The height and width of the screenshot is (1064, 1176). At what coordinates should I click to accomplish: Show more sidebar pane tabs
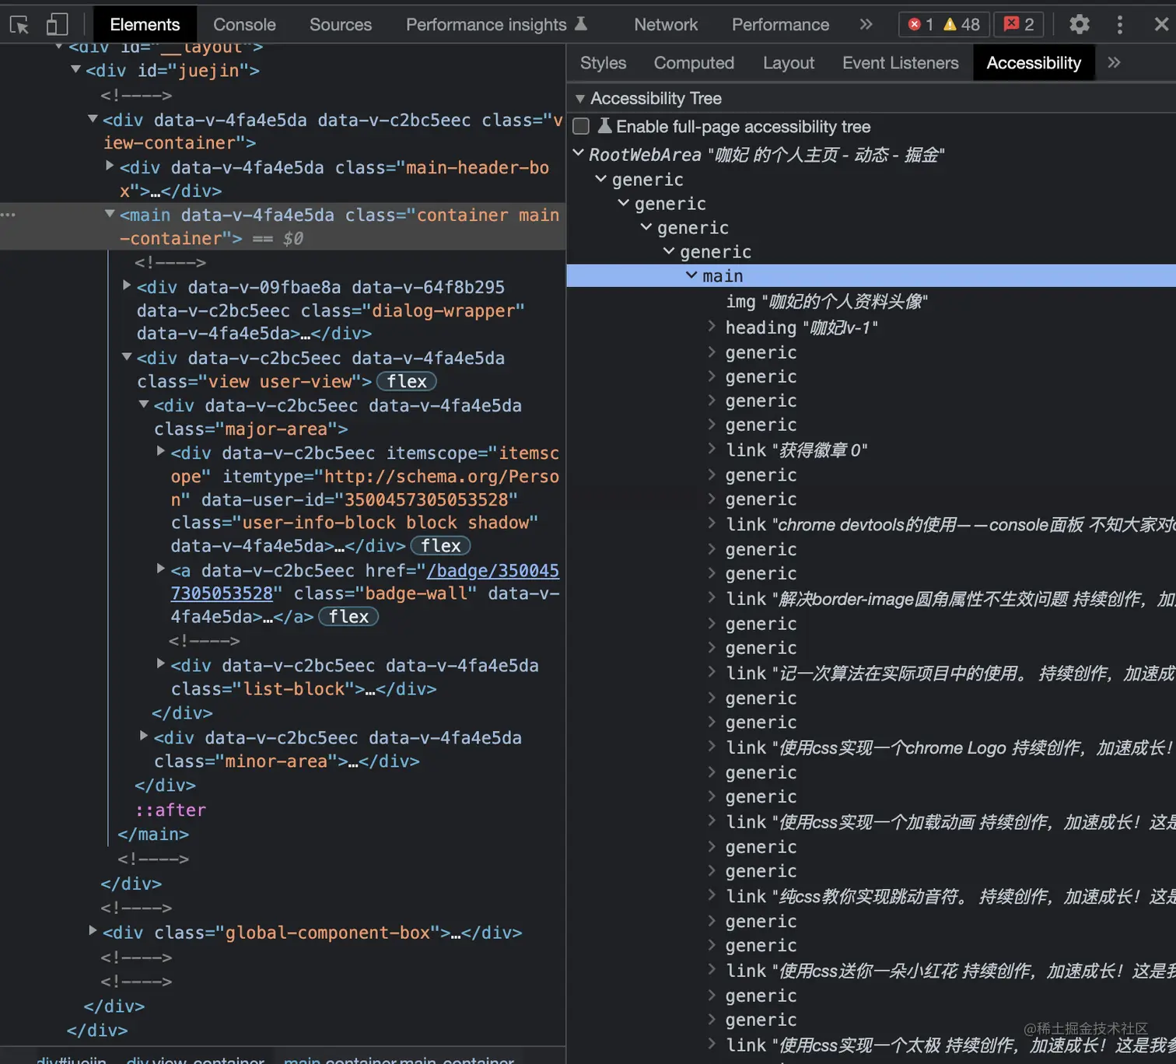pos(1114,62)
